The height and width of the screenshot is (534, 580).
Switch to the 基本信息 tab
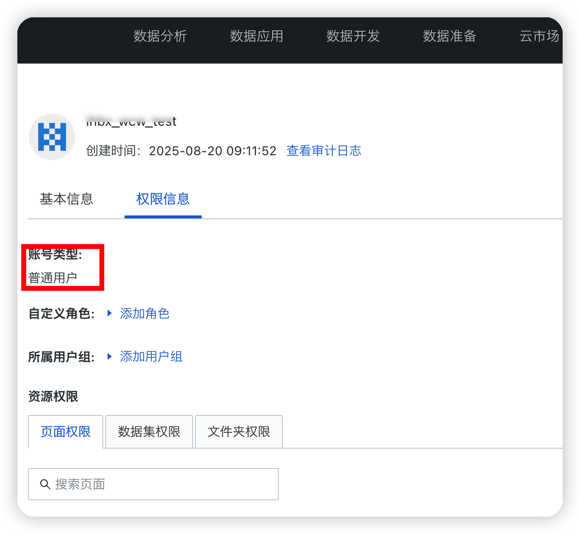pos(67,199)
